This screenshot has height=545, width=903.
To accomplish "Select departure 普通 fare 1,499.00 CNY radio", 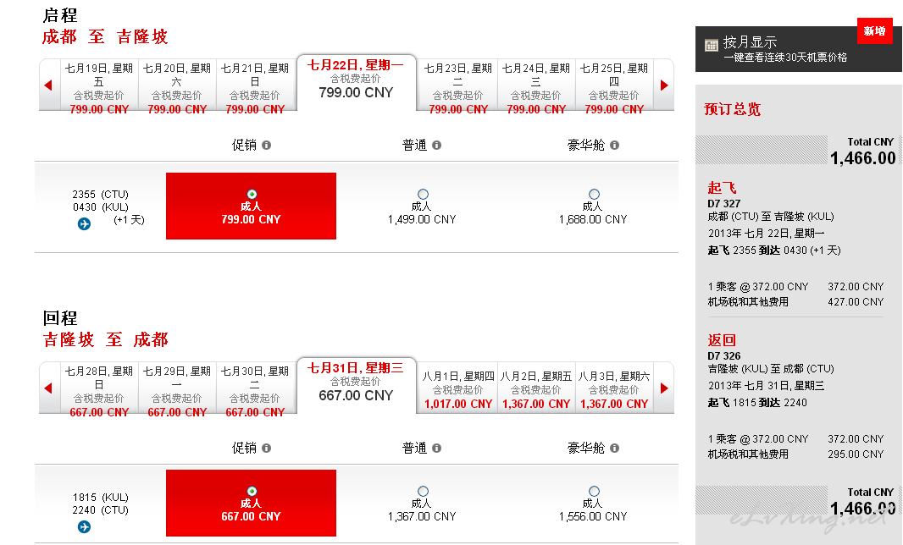I will (424, 194).
